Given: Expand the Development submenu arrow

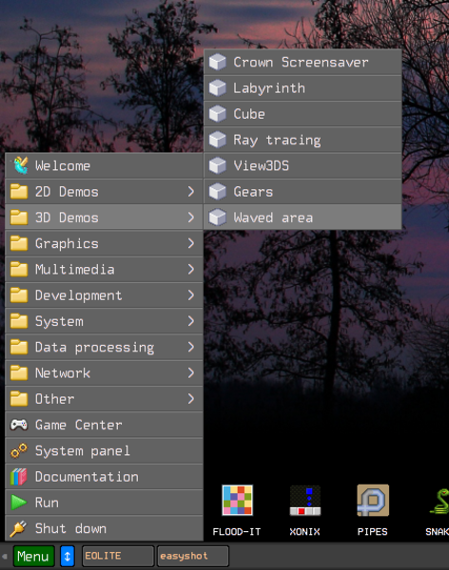Looking at the screenshot, I should [x=191, y=295].
